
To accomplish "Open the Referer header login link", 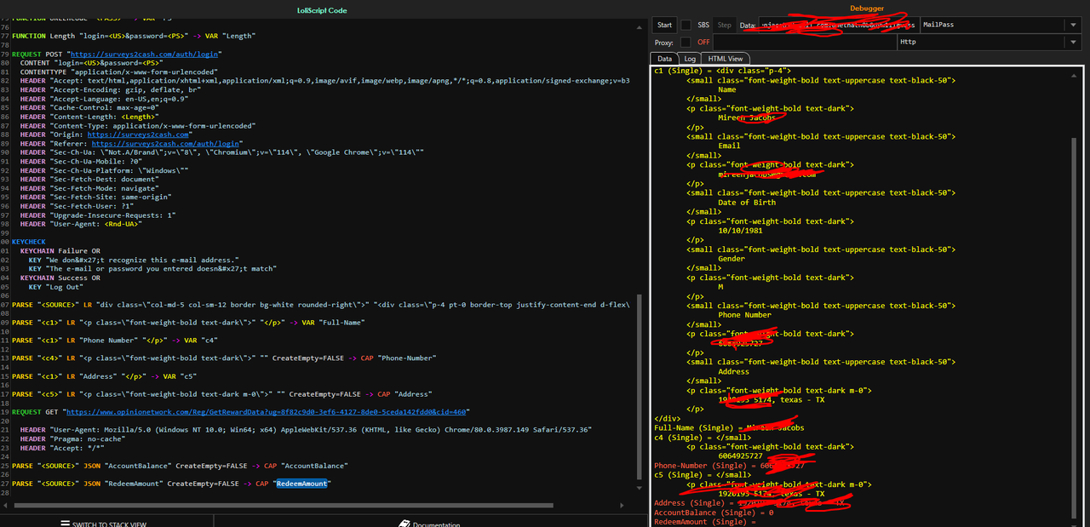I will click(x=165, y=144).
